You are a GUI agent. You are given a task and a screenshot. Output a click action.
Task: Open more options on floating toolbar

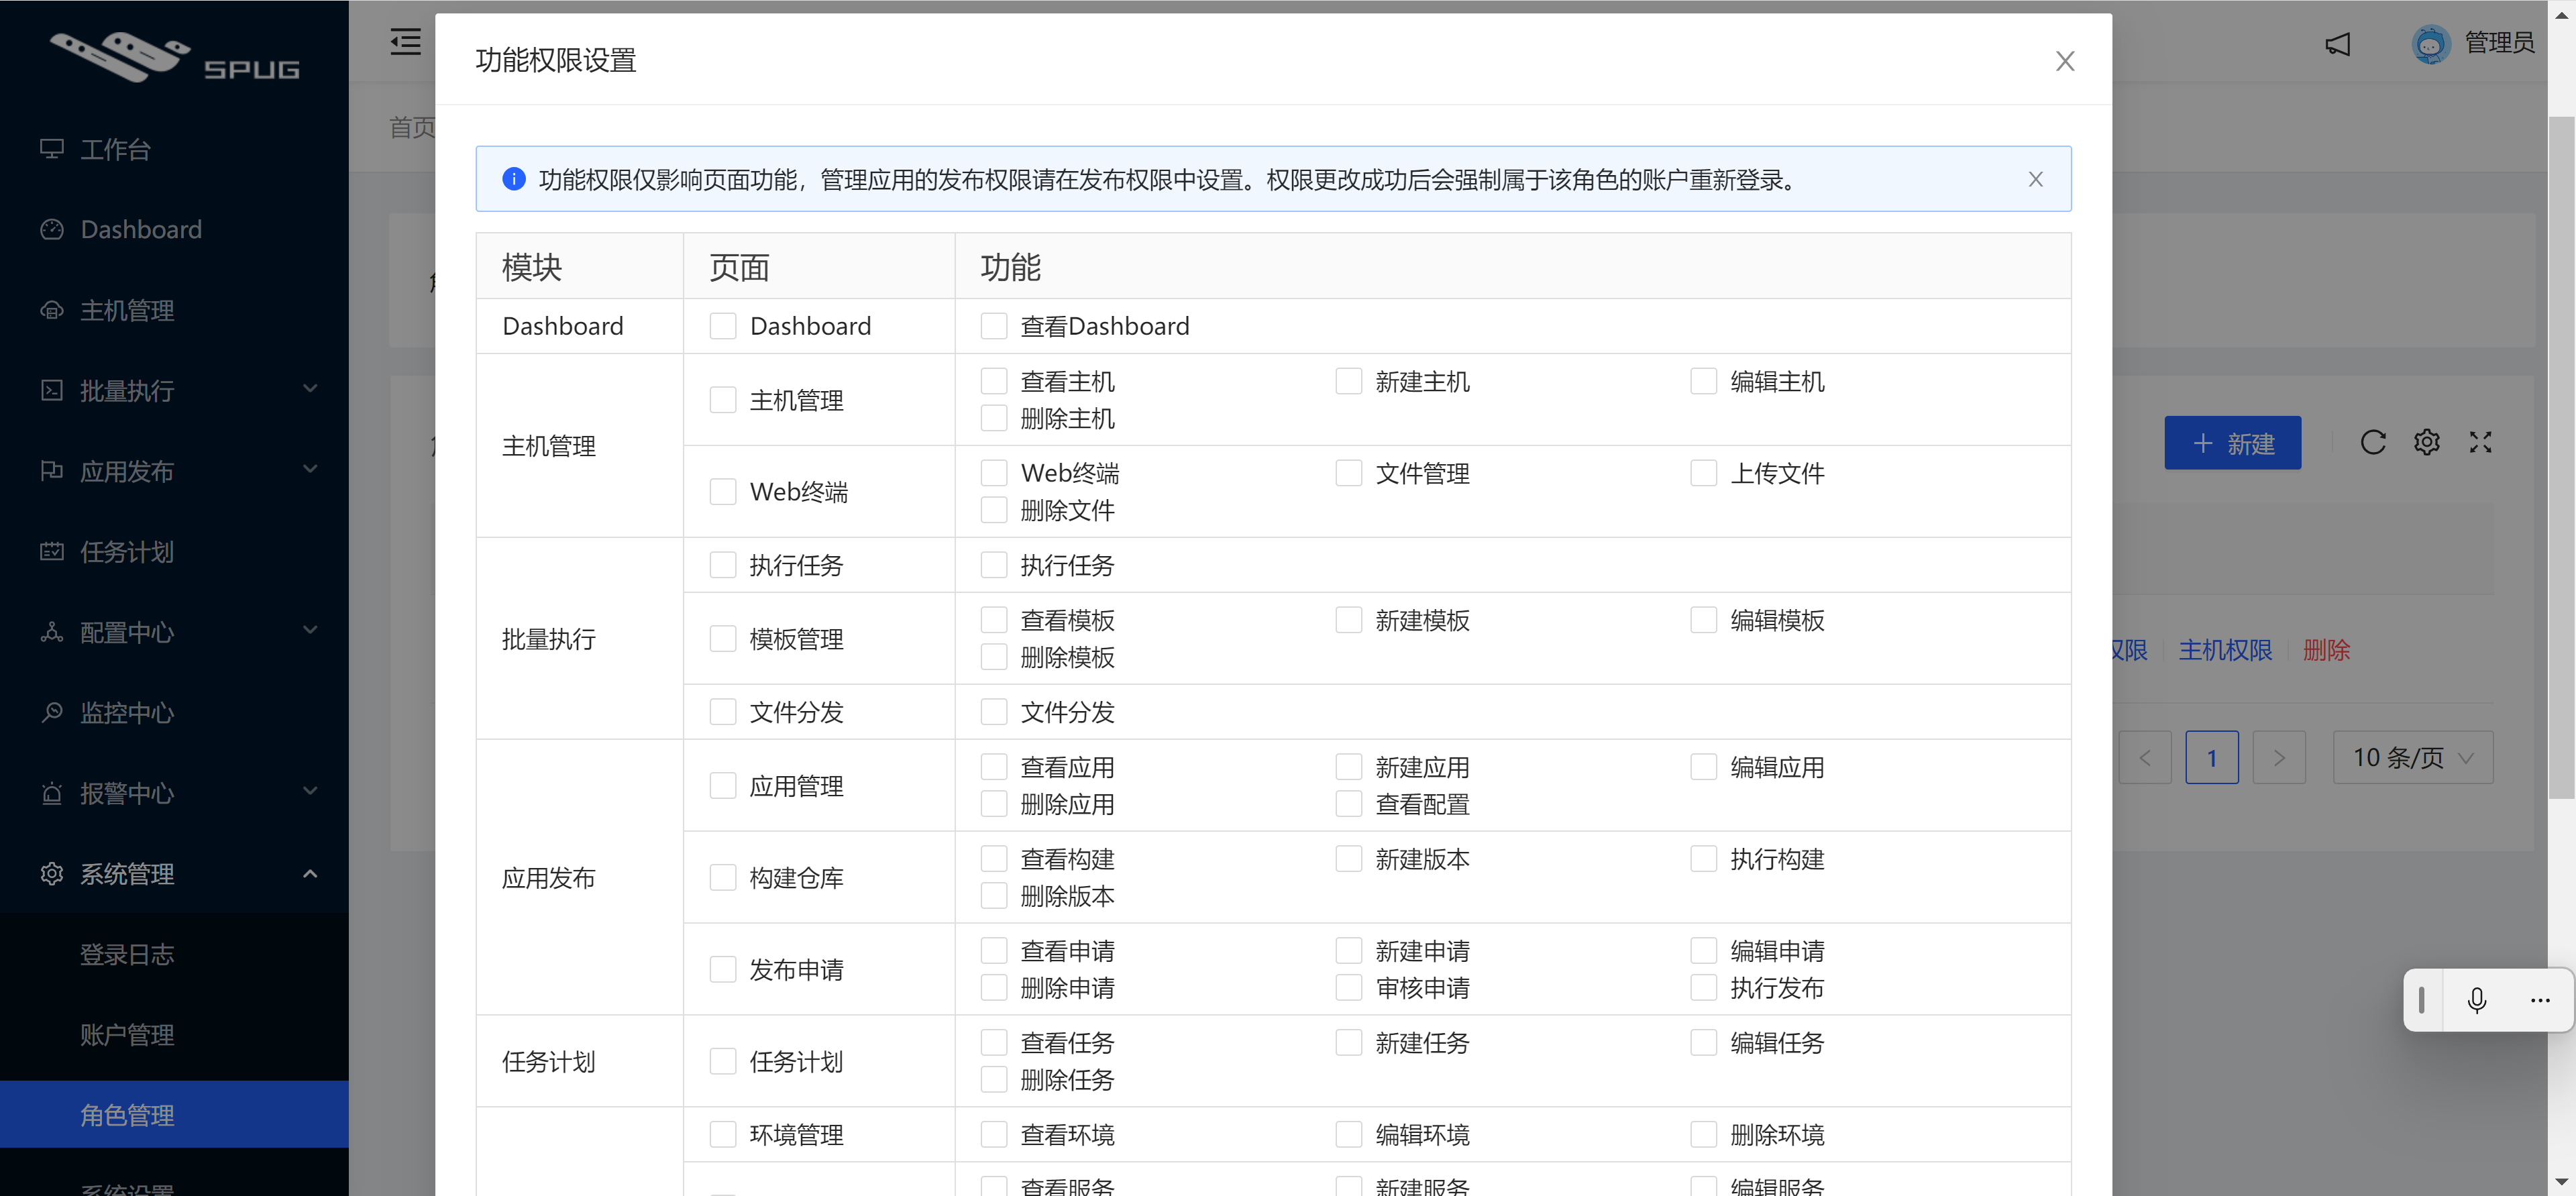(x=2540, y=1000)
